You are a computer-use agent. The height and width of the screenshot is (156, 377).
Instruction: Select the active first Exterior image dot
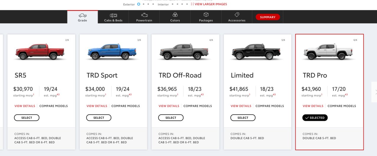[139, 4]
